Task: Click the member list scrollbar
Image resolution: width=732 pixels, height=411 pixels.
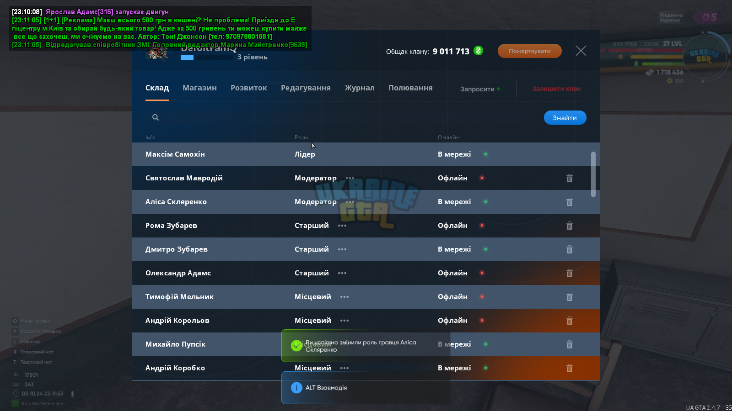Action: pos(593,174)
